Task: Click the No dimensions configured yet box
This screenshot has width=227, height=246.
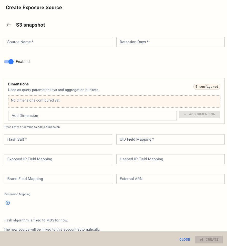Action: (x=114, y=102)
